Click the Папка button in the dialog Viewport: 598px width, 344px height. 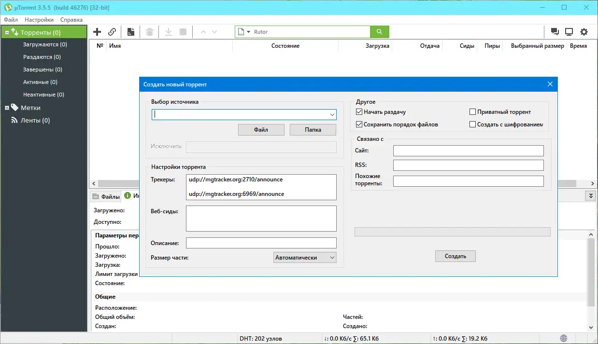tap(313, 130)
